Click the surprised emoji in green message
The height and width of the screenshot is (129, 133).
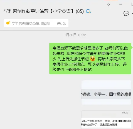pos(93,59)
